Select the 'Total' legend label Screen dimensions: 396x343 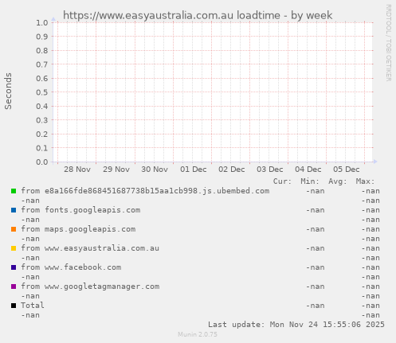[x=33, y=306]
